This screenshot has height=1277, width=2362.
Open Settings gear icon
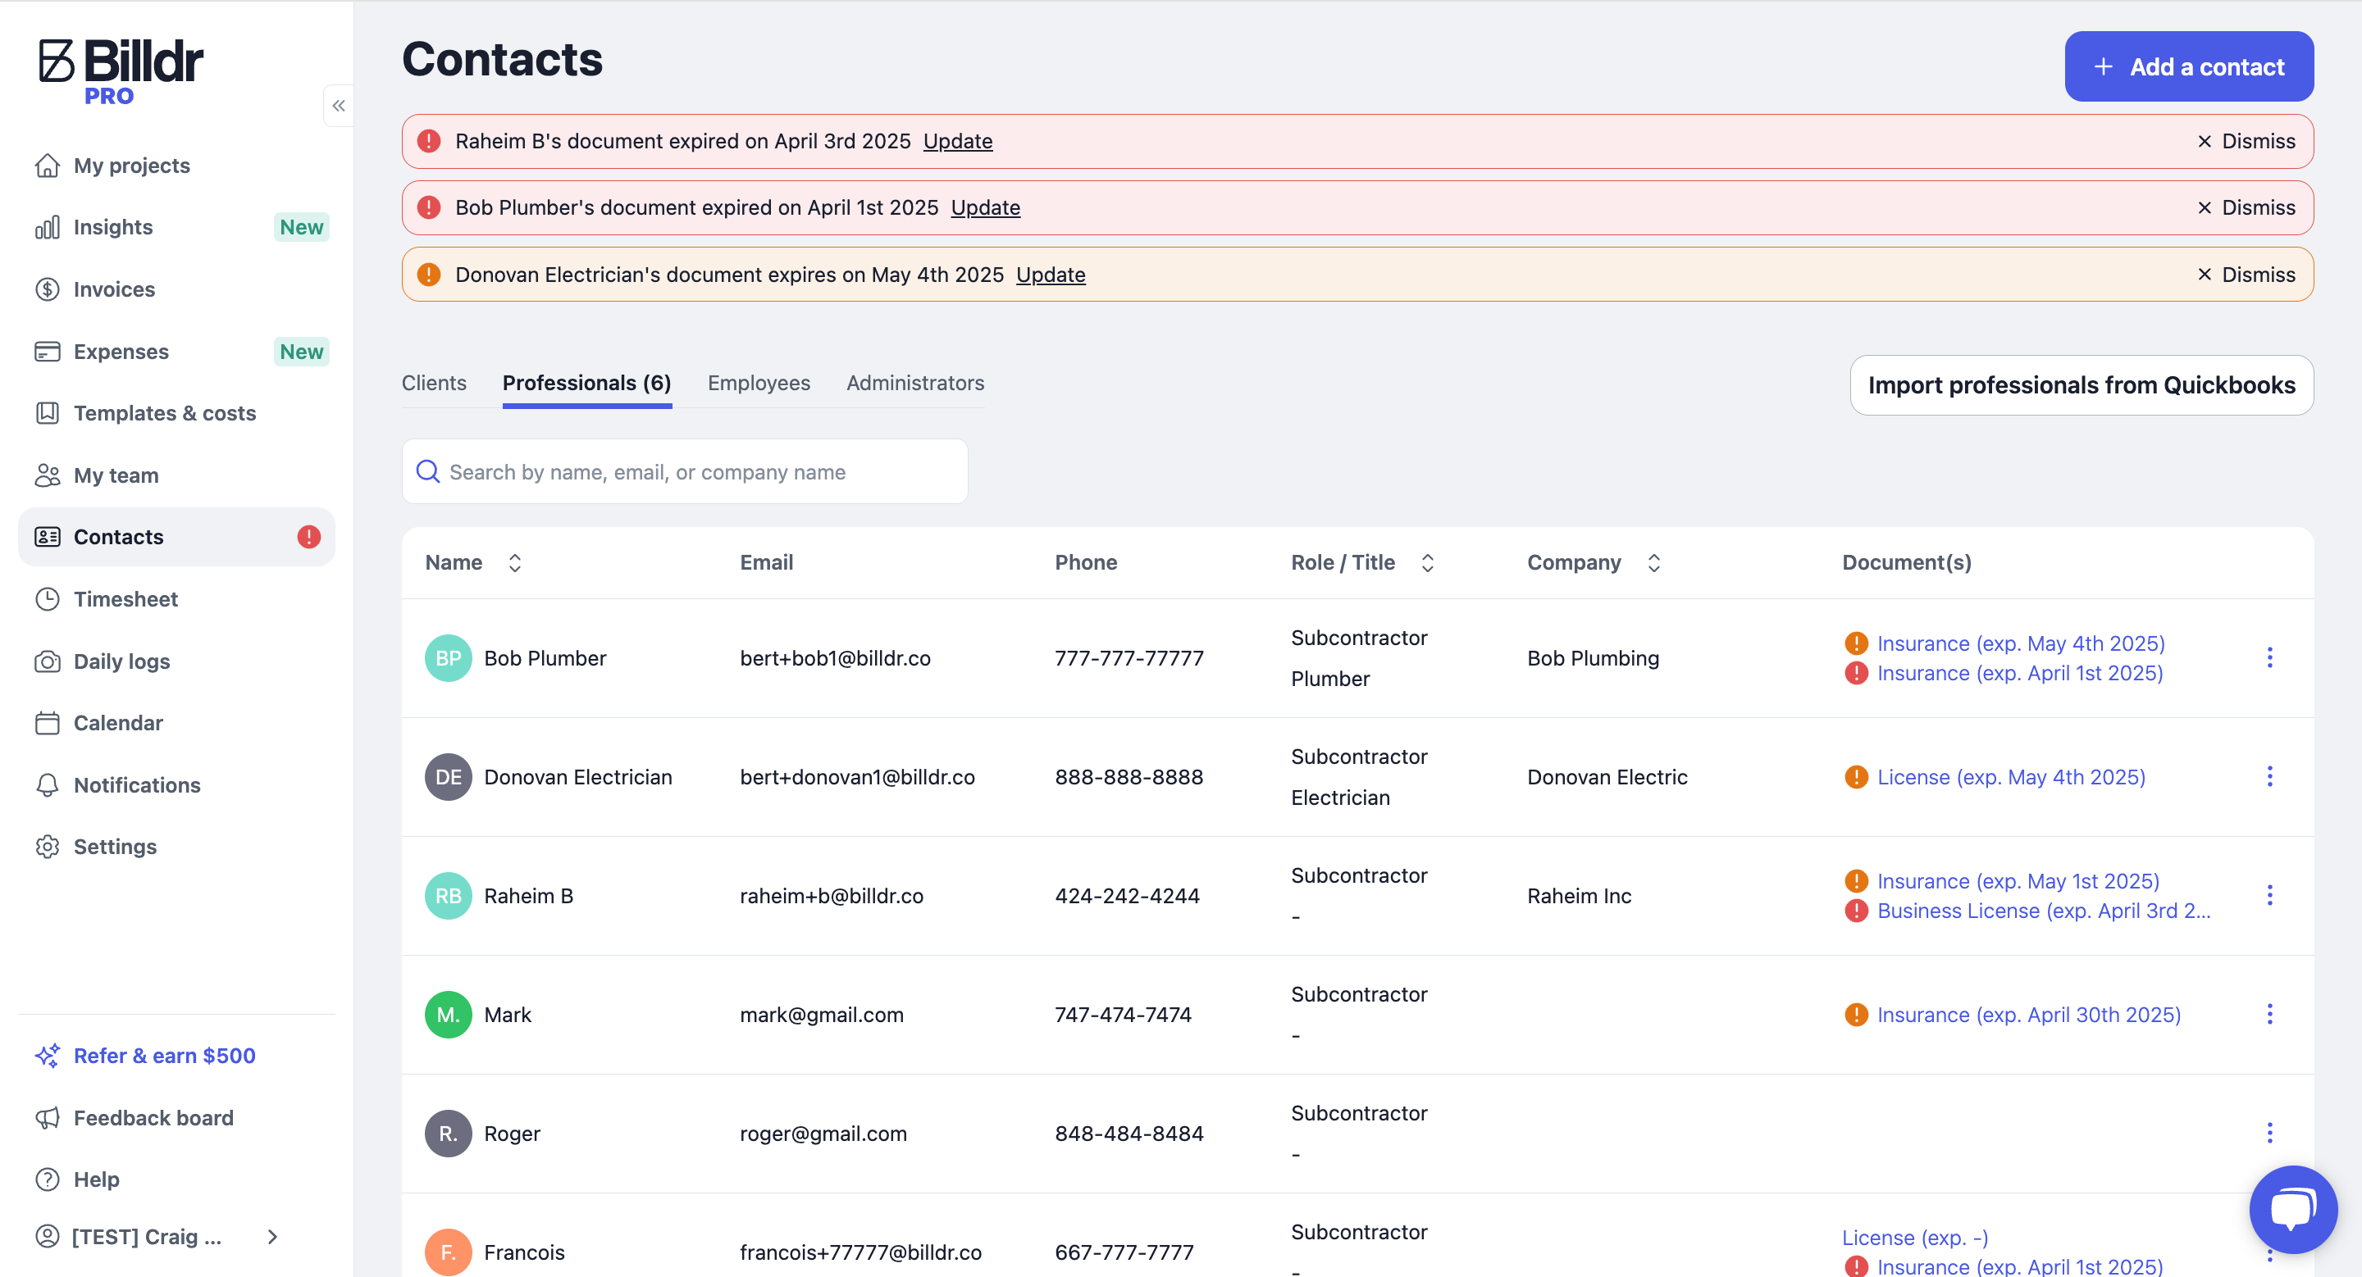[x=48, y=847]
